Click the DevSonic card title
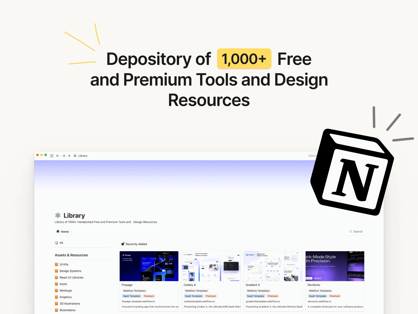This screenshot has height=314, width=418. point(314,285)
